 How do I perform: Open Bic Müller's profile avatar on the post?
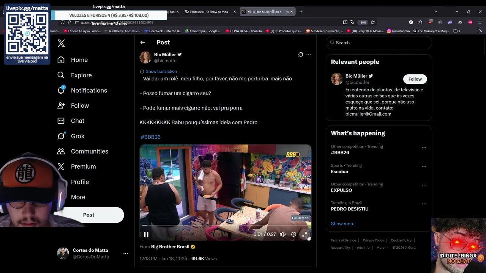pyautogui.click(x=145, y=57)
